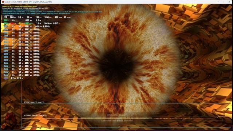The width and height of the screenshot is (233, 131).
Task: Click the RAM label in the overlay
Action: point(6,78)
